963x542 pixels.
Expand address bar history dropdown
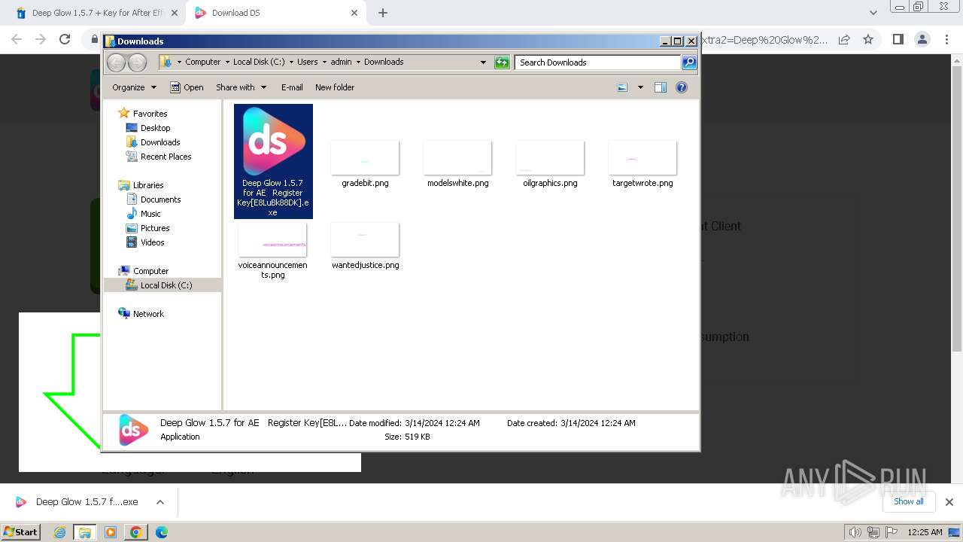coord(483,62)
